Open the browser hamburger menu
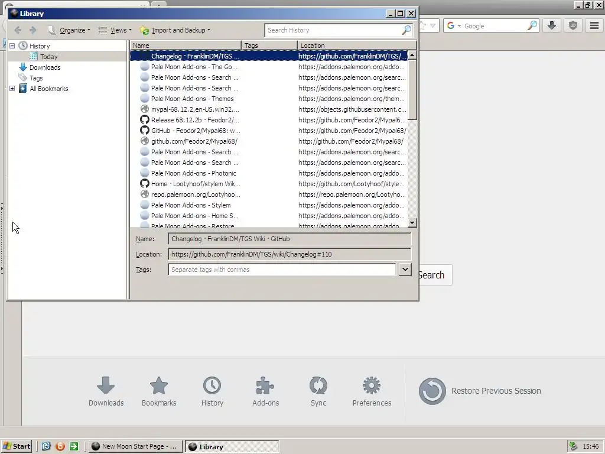This screenshot has width=605, height=454. pyautogui.click(x=594, y=26)
